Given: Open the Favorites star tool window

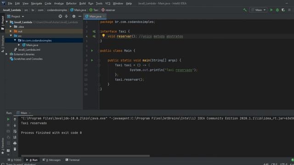Looking at the screenshot, I should pos(2,146).
